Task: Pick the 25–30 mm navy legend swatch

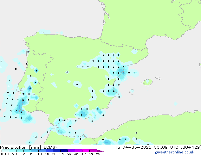Action: (64, 151)
